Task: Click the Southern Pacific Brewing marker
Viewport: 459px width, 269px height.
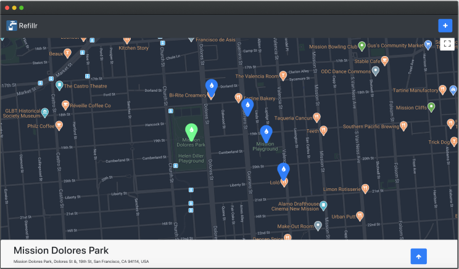Action: 403,126
